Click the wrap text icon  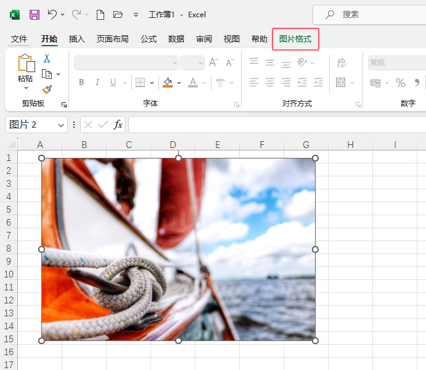tap(342, 62)
